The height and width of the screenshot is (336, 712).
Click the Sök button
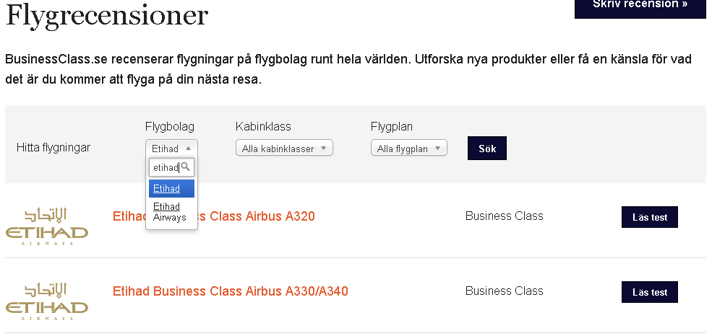(487, 148)
